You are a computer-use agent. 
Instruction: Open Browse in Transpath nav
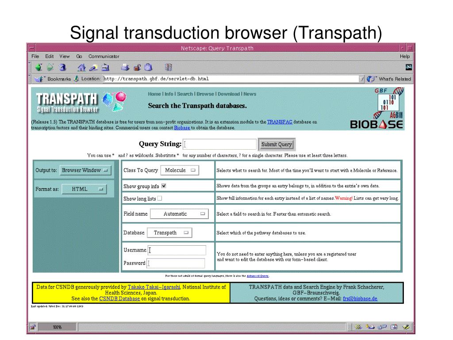(x=205, y=94)
